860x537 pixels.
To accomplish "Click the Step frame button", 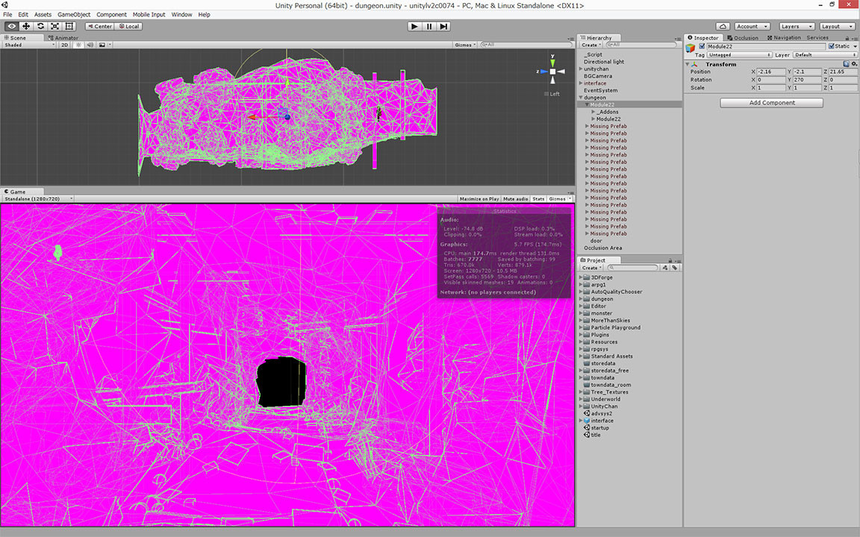I will 443,26.
